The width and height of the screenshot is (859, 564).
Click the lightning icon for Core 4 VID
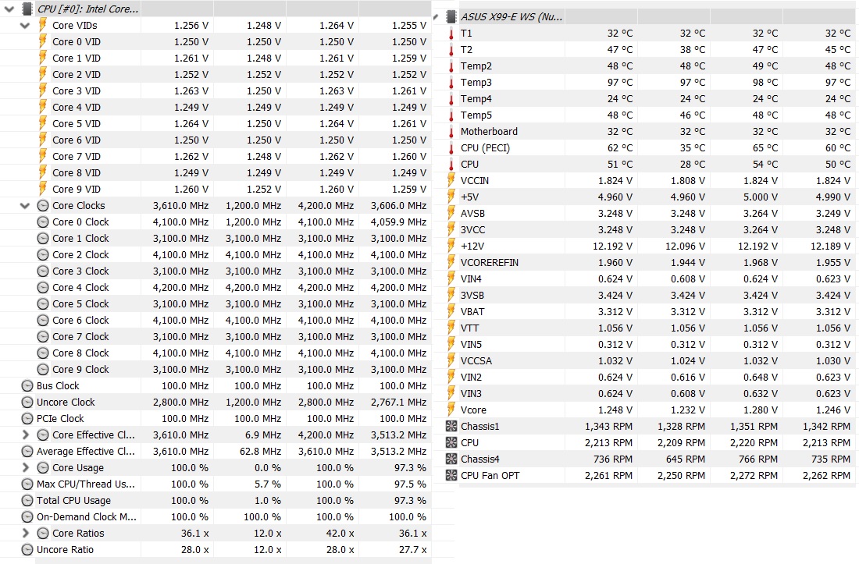(43, 107)
